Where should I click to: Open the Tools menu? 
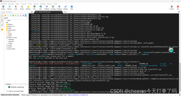click(30, 4)
